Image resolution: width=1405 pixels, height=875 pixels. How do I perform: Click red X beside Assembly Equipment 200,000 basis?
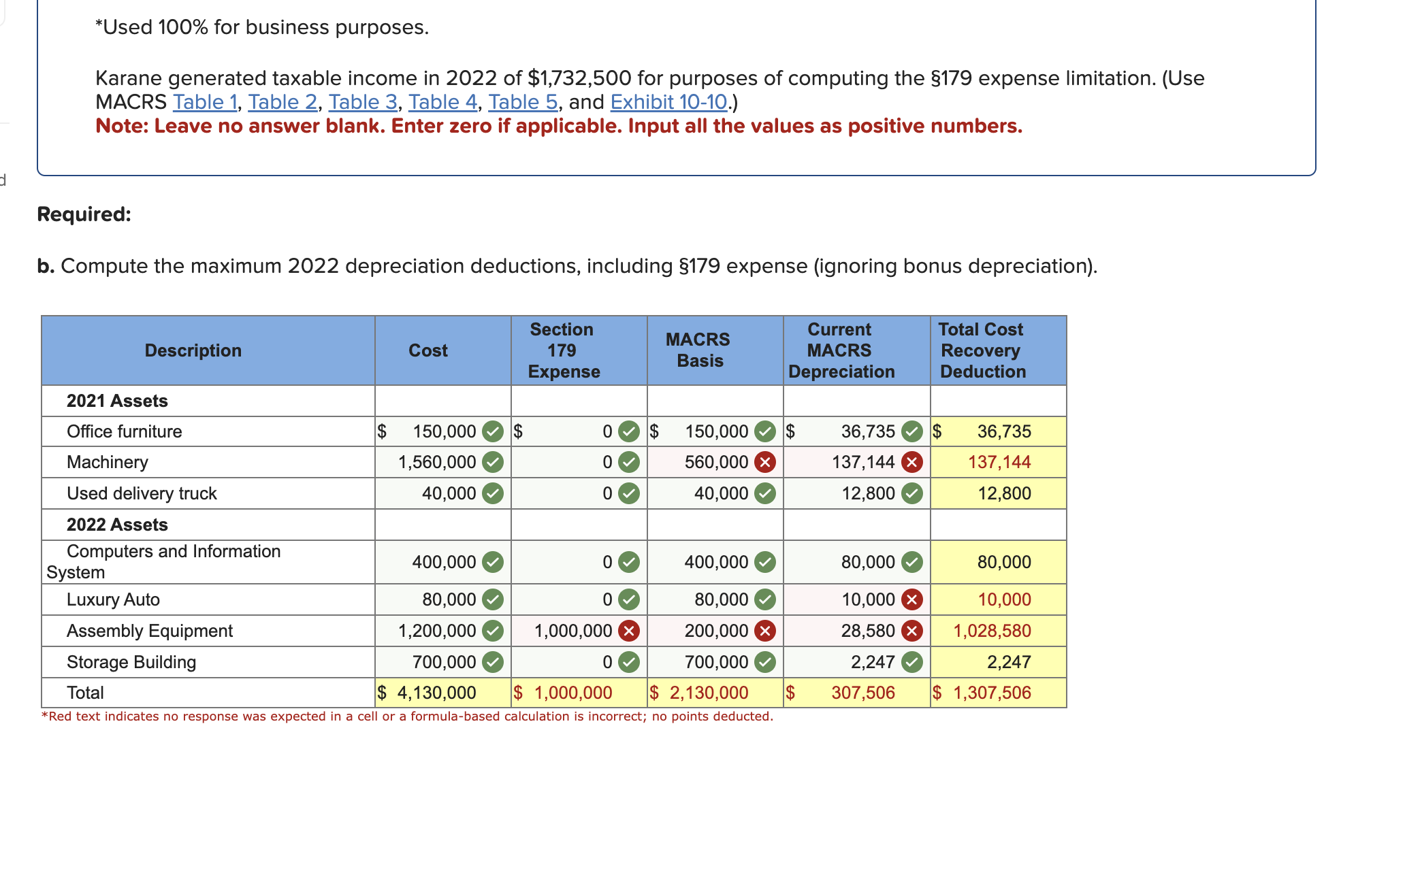[x=765, y=631]
